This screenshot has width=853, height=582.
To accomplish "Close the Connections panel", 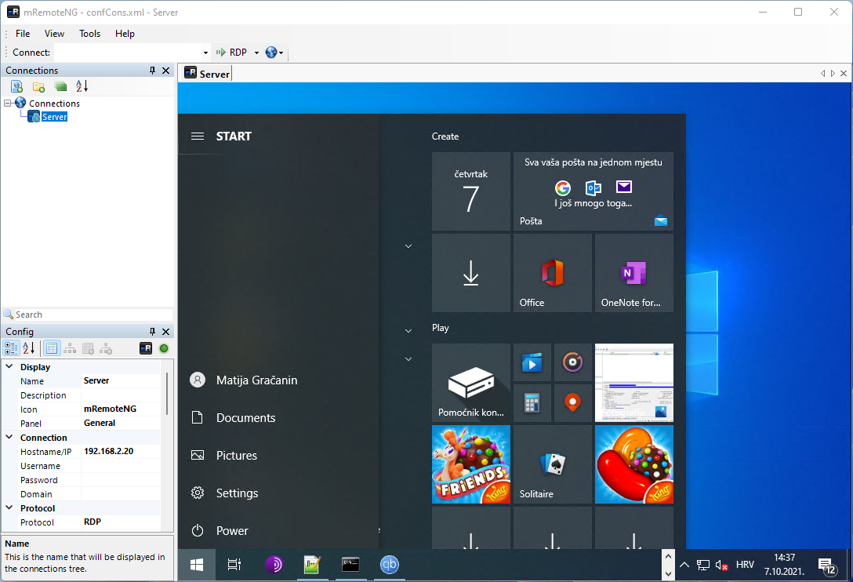I will 166,71.
